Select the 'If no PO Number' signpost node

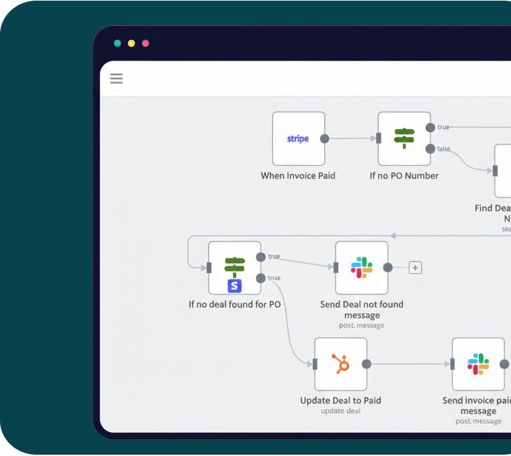[404, 139]
